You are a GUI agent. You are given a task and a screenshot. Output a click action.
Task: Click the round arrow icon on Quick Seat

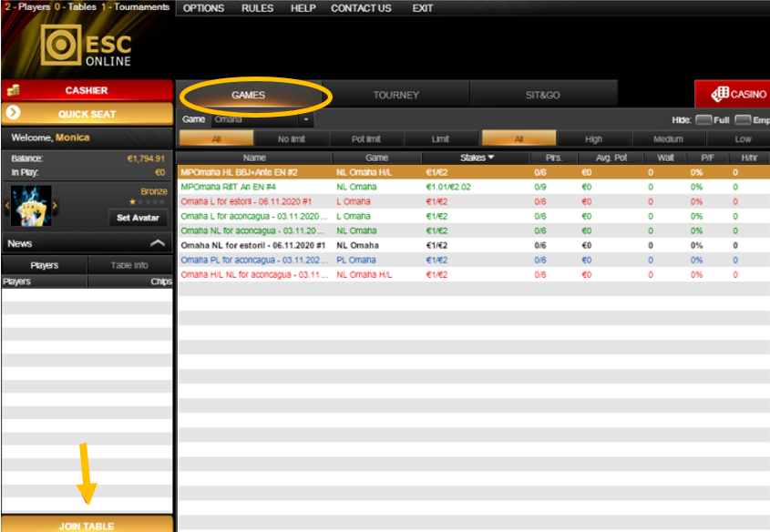tap(14, 113)
